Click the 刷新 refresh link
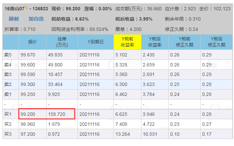 click(x=14, y=19)
